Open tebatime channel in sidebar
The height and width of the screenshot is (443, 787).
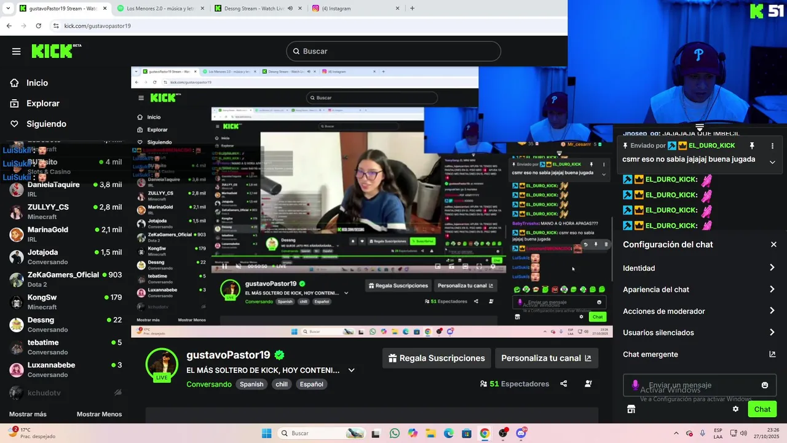pos(65,347)
